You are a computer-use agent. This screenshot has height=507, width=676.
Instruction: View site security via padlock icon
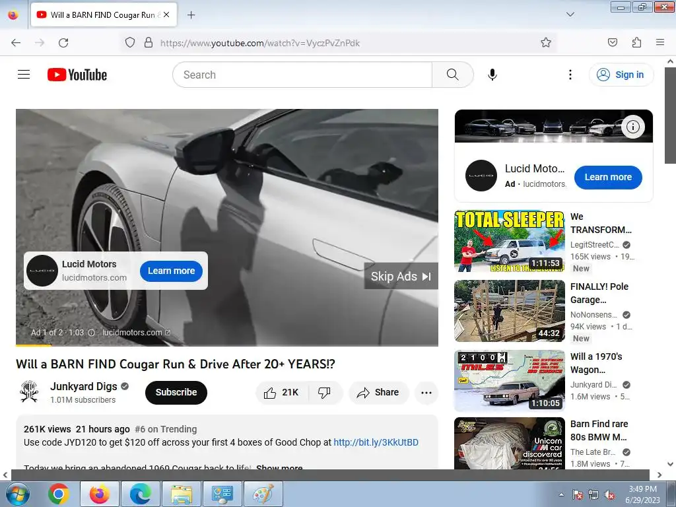pyautogui.click(x=149, y=43)
